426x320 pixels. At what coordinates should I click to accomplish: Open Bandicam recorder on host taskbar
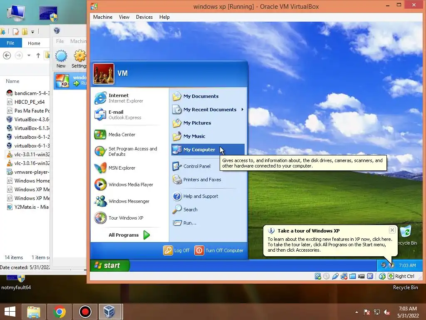(x=85, y=312)
